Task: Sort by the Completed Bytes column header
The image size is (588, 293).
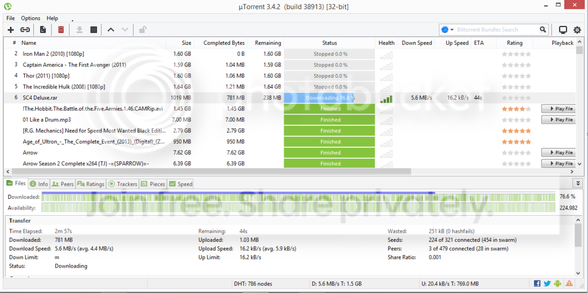Action: point(221,43)
